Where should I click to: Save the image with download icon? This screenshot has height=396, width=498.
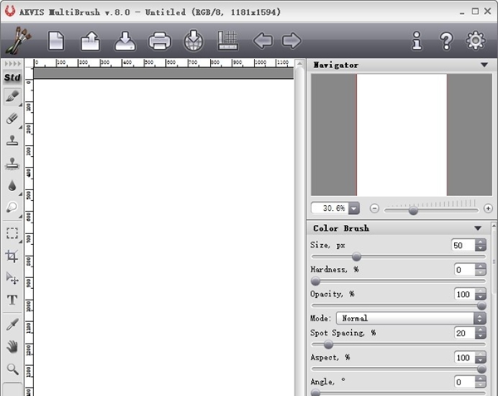point(125,41)
